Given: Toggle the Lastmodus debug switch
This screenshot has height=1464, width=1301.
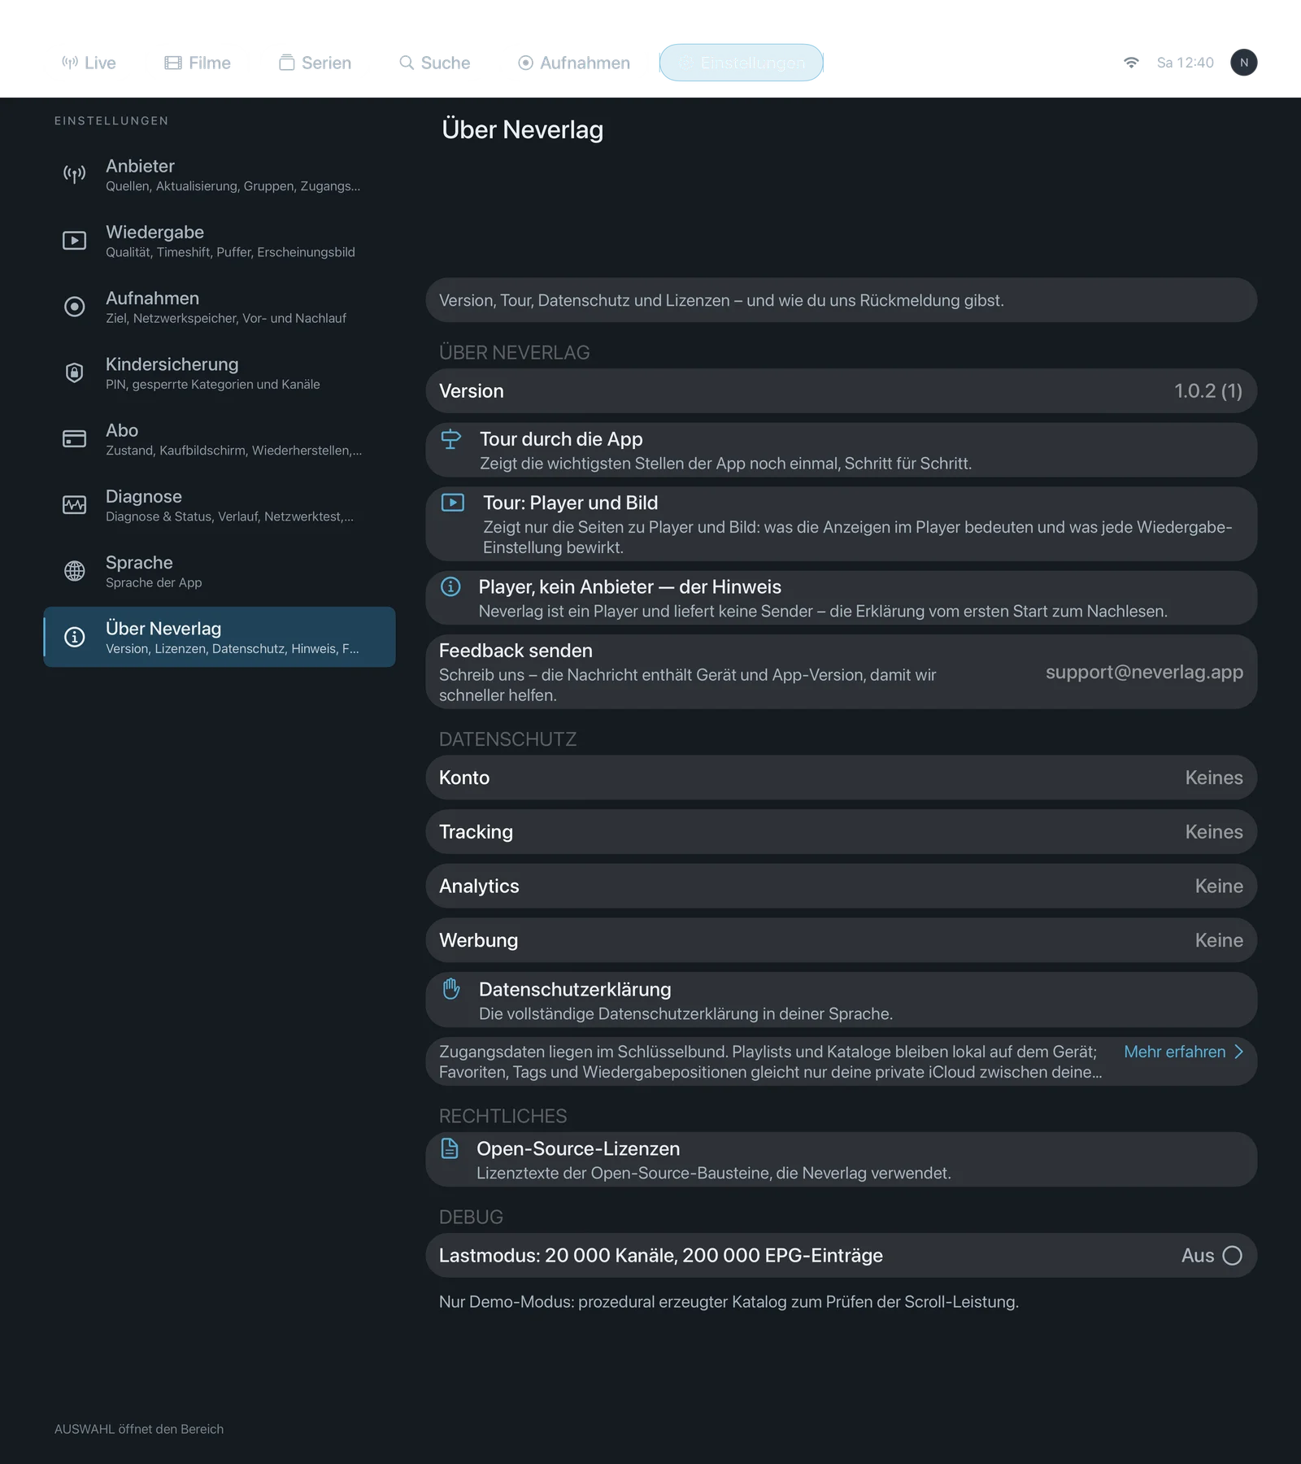Looking at the screenshot, I should point(1232,1256).
